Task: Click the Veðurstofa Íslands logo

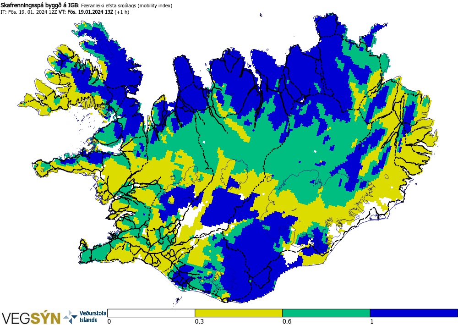Action: [x=85, y=317]
